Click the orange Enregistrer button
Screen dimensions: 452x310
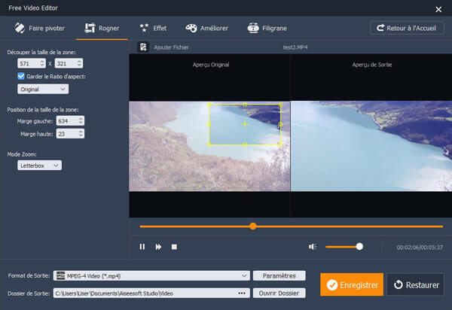click(x=351, y=284)
